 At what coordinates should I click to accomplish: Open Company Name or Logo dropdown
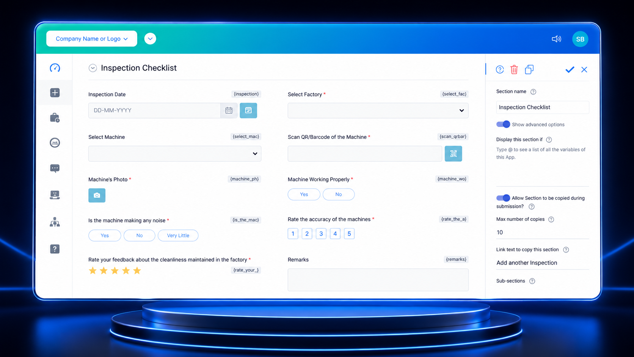click(x=92, y=39)
